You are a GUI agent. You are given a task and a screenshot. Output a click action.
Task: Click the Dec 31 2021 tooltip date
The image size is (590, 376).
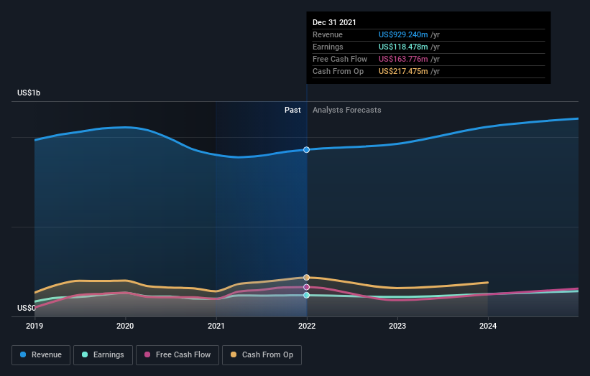click(x=334, y=22)
